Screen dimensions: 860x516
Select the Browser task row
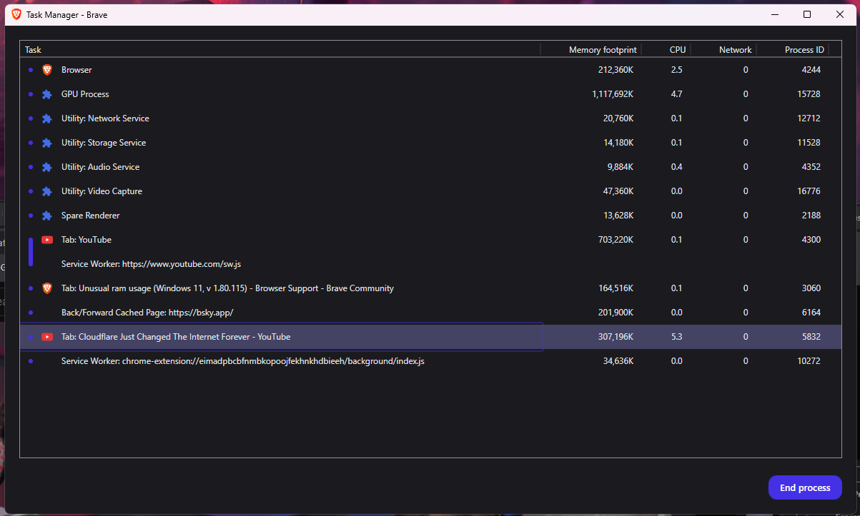[430, 70]
